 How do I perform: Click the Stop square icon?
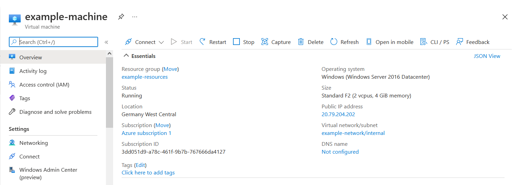236,42
